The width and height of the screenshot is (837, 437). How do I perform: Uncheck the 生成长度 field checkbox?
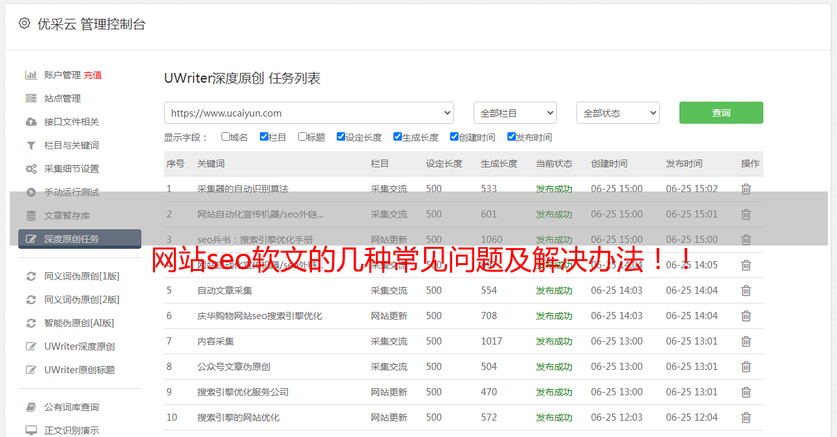tap(397, 137)
